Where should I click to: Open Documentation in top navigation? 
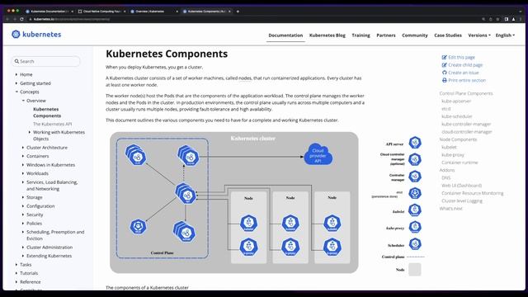click(x=285, y=35)
